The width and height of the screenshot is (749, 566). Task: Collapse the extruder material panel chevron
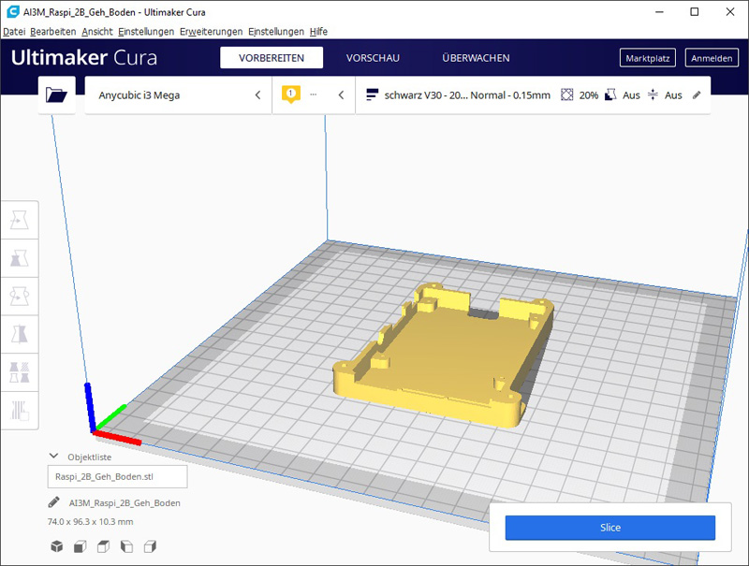pos(341,95)
